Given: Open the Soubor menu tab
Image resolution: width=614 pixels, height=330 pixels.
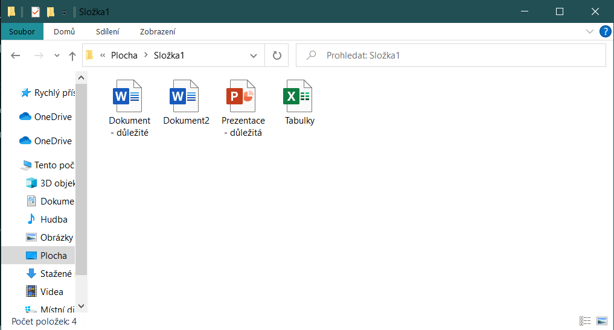Looking at the screenshot, I should point(22,32).
